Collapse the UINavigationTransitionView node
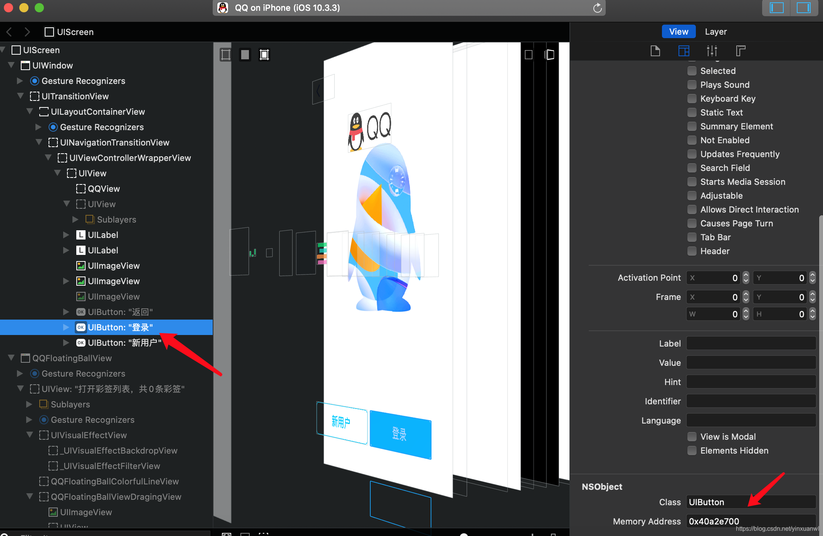 tap(39, 142)
